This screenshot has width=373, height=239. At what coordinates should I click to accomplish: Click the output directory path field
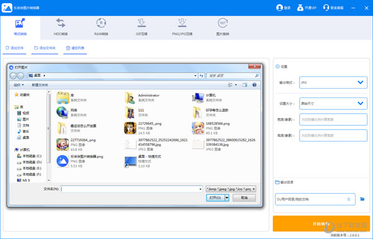coord(315,199)
